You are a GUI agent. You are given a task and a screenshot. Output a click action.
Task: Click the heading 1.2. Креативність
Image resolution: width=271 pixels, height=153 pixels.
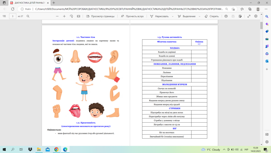point(86,123)
